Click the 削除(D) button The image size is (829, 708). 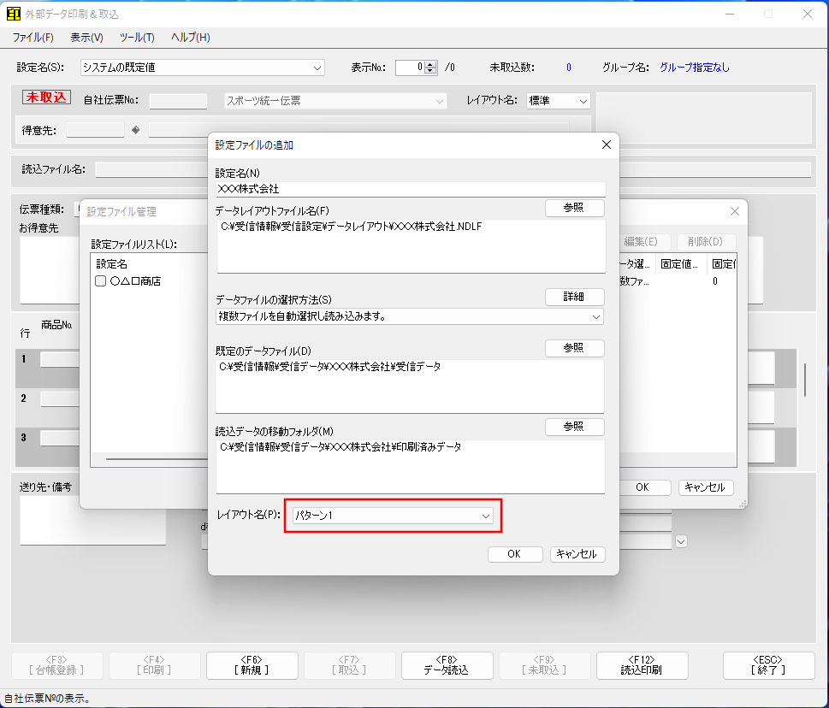705,241
